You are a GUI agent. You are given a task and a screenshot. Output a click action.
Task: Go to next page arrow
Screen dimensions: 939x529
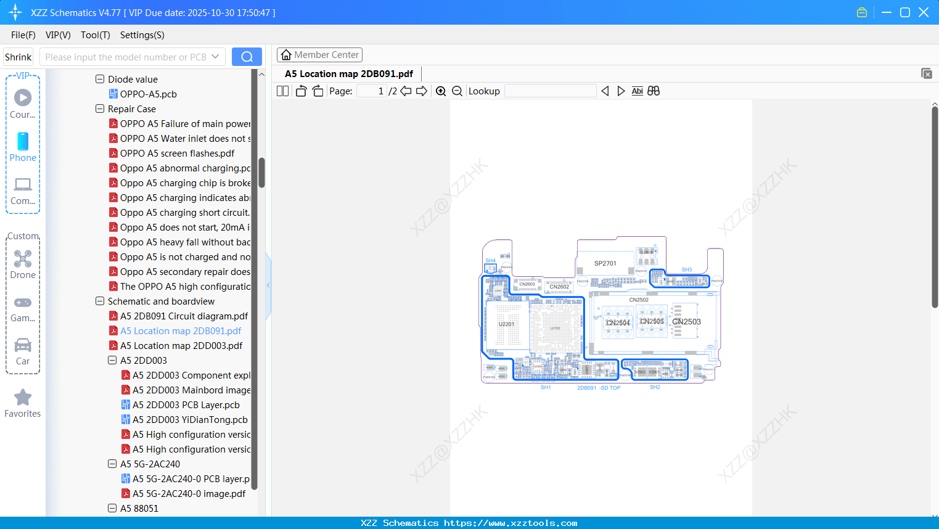422,91
